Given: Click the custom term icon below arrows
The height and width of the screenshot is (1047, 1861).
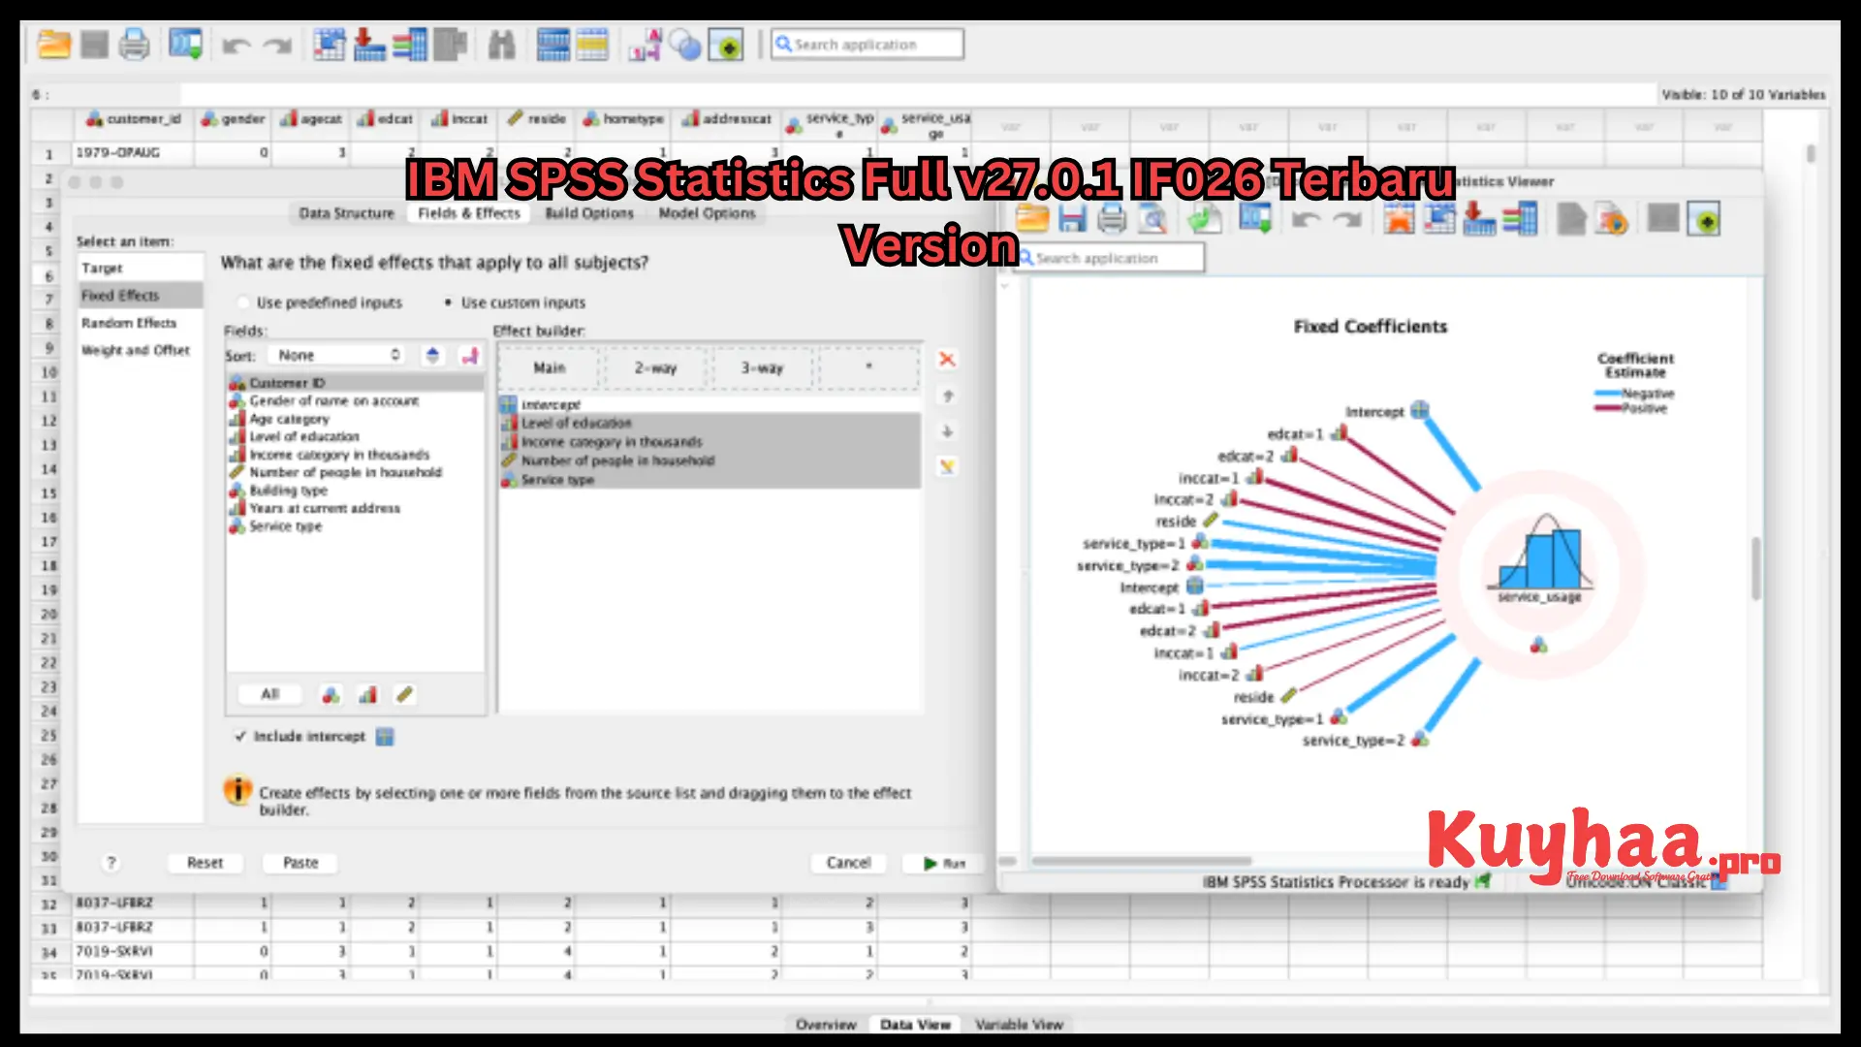Looking at the screenshot, I should coord(947,467).
